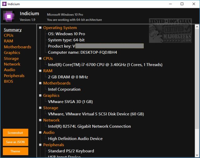Collapse the Operating System tree node
The width and height of the screenshot is (200, 158).
pos(40,28)
